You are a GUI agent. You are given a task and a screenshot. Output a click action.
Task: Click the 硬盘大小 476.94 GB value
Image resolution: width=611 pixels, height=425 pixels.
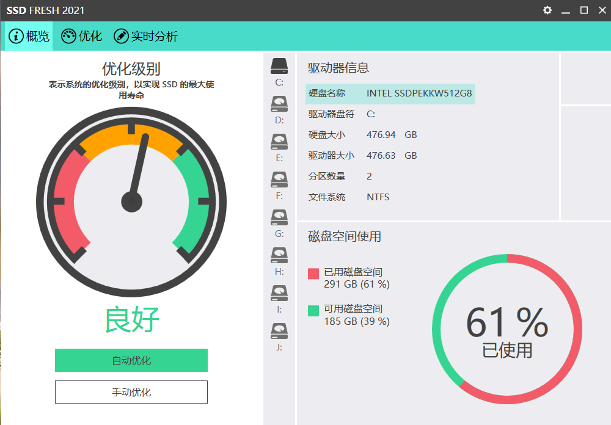coord(392,135)
